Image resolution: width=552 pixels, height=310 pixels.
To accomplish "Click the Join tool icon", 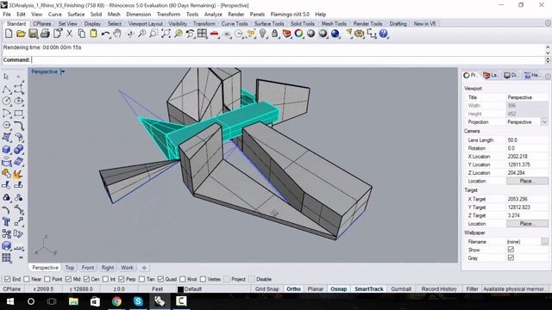I will pos(6,174).
